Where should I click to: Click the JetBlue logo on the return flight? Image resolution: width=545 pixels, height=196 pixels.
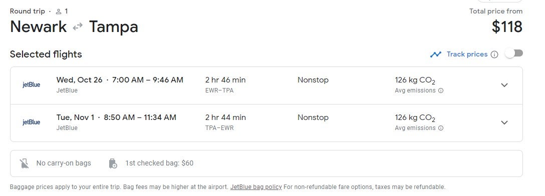(31, 122)
